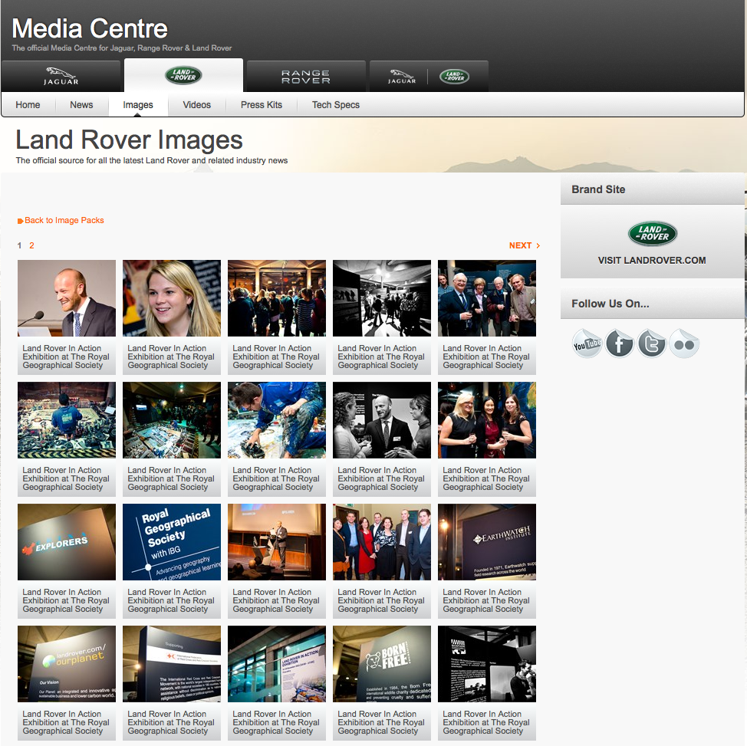This screenshot has width=747, height=746.
Task: Open Royal Geographical Society sign thumbnail
Action: [172, 542]
